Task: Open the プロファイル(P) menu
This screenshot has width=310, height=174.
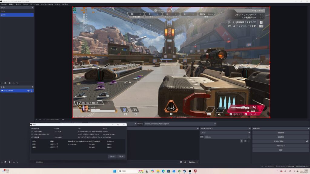Action: 35,4
